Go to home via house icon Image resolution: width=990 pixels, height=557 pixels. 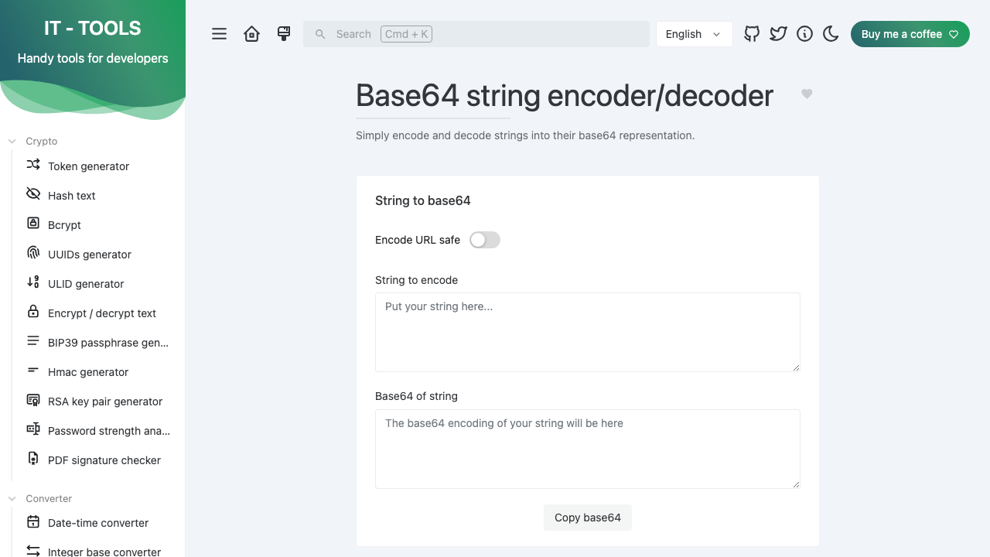click(251, 34)
